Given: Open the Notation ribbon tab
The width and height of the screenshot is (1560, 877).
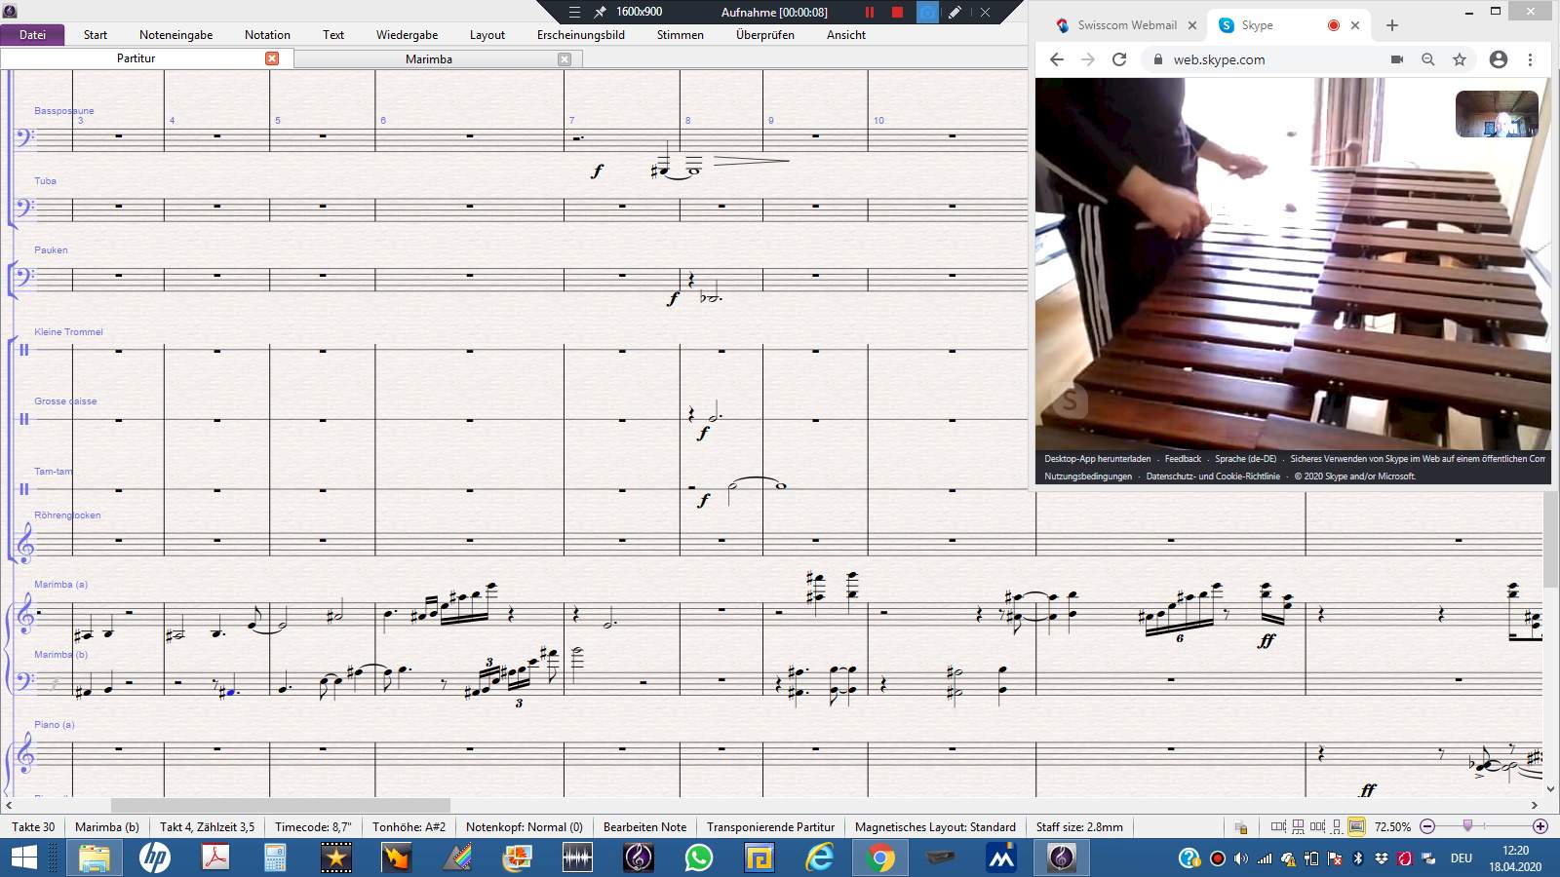Looking at the screenshot, I should point(267,35).
